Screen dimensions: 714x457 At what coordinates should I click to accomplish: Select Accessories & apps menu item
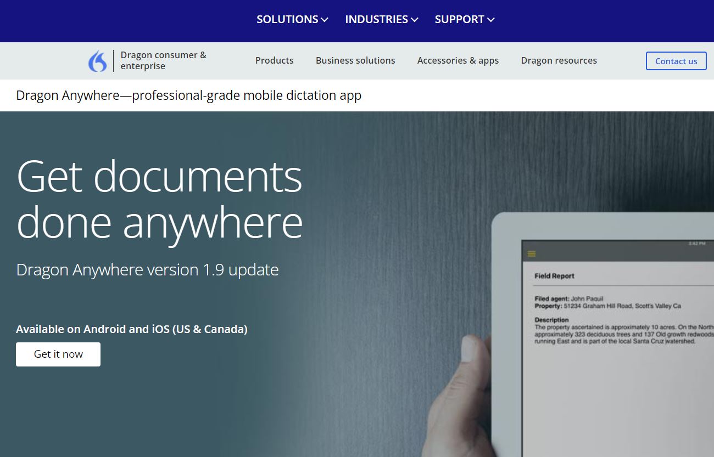pos(458,60)
